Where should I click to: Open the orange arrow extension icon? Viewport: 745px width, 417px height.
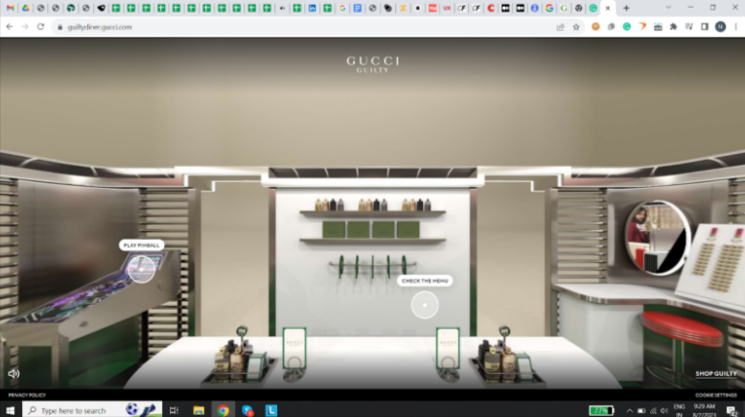[642, 27]
